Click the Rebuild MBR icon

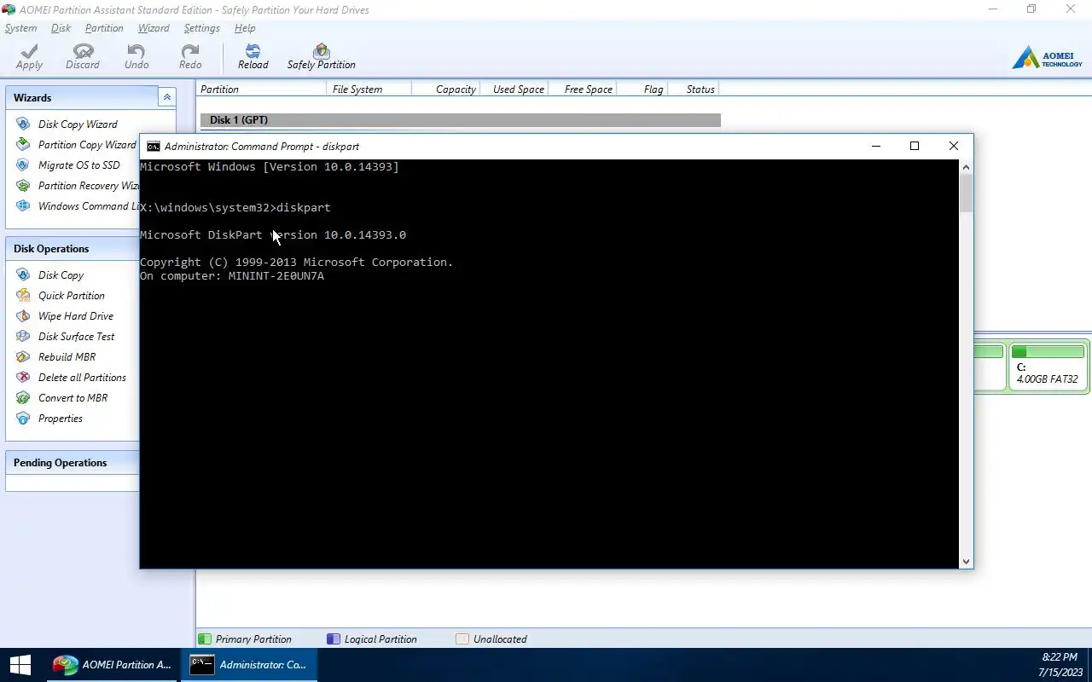click(22, 357)
